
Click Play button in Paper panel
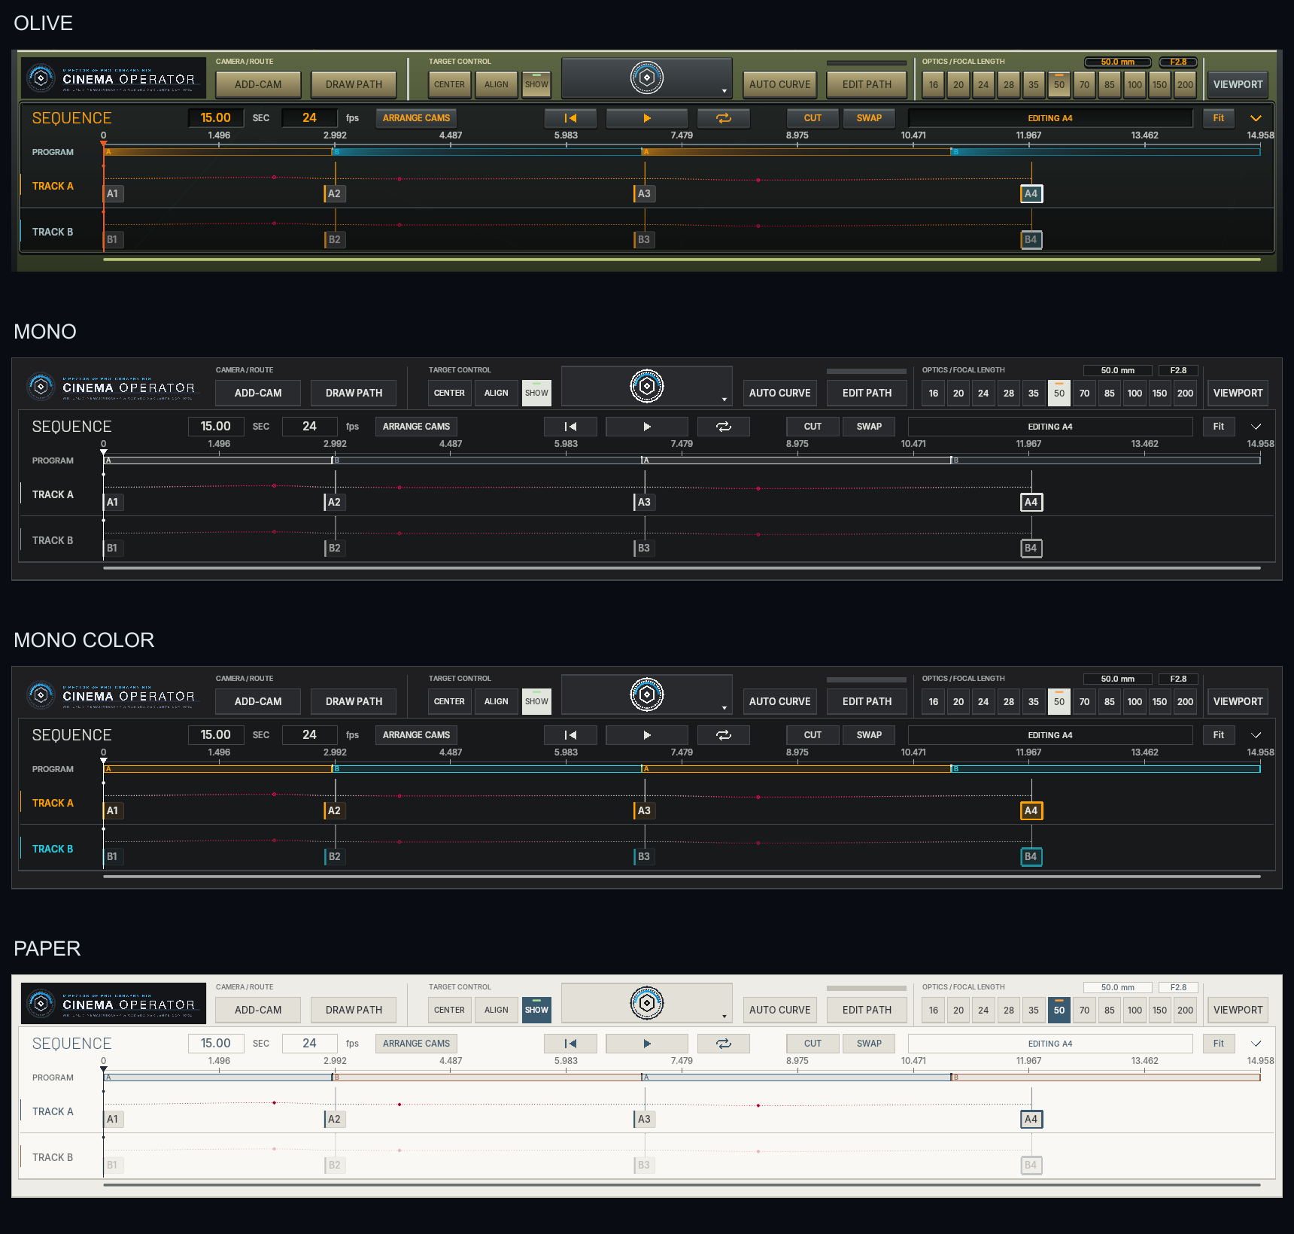646,1044
